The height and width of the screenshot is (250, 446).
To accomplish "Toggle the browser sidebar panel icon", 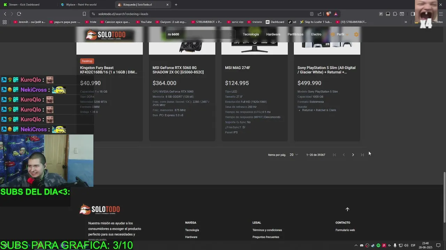I will 413,14.
